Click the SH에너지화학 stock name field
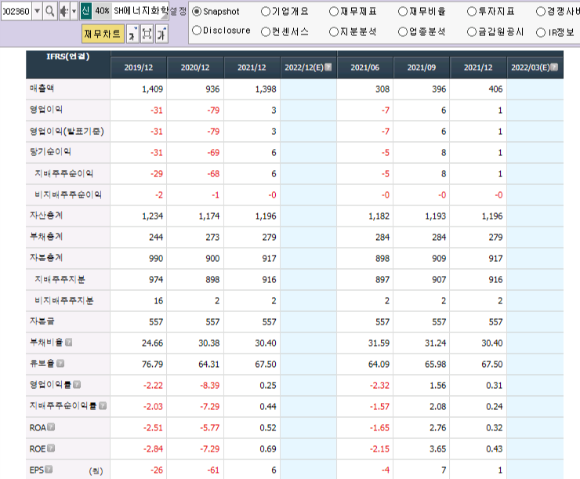 pos(140,11)
